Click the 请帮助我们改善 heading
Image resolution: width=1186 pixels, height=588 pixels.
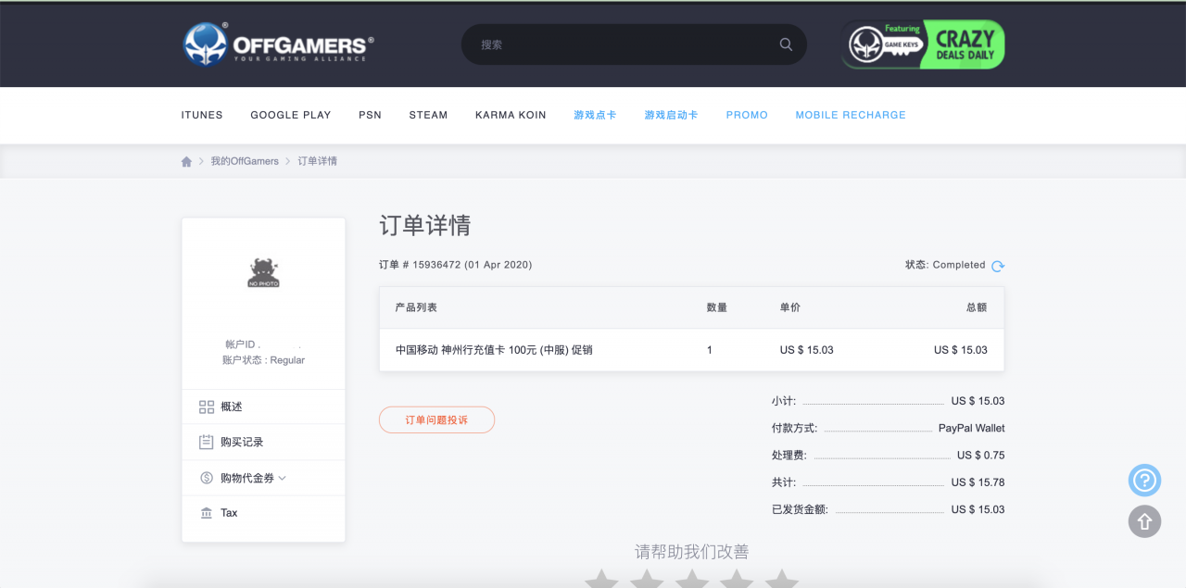pyautogui.click(x=692, y=552)
